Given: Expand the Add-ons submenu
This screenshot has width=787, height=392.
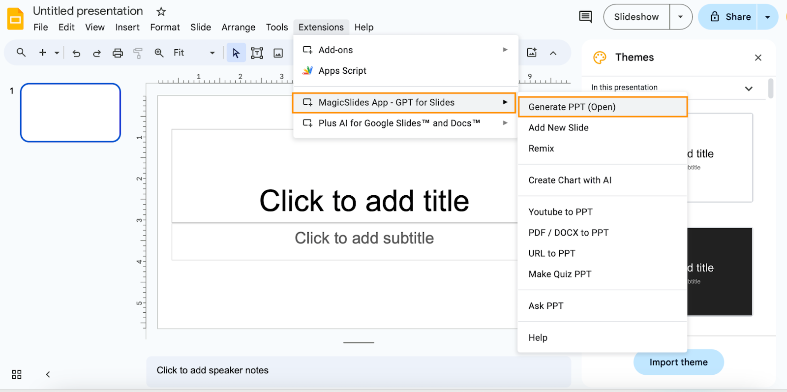Looking at the screenshot, I should click(406, 50).
